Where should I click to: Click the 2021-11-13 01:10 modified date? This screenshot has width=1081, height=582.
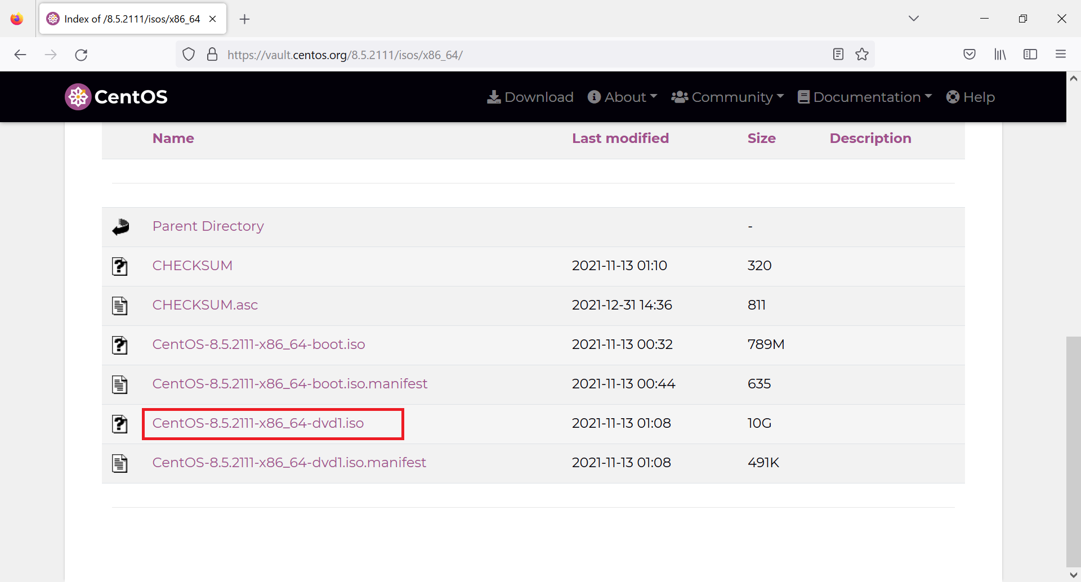(x=619, y=266)
